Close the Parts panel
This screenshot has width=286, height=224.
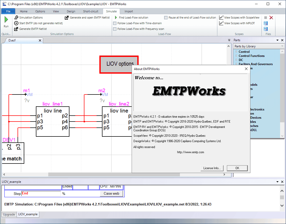click(282, 40)
